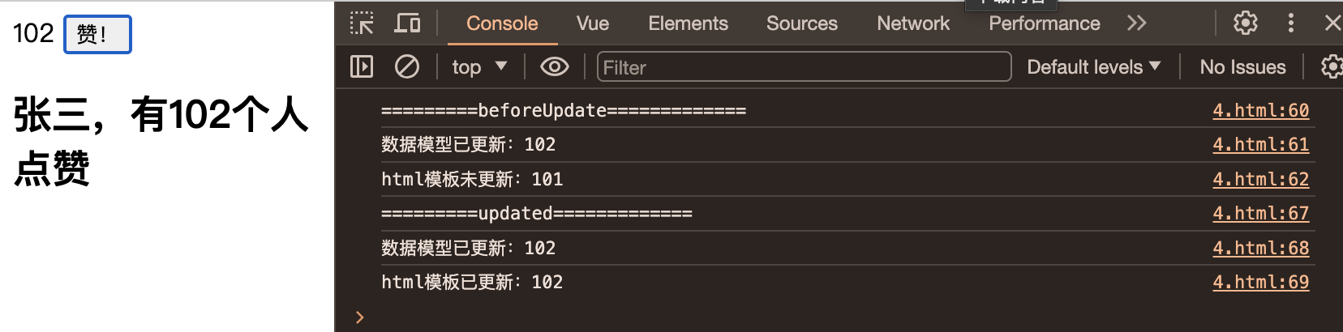Image resolution: width=1343 pixels, height=332 pixels.
Task: Activate the inspect element picker icon
Action: [362, 23]
